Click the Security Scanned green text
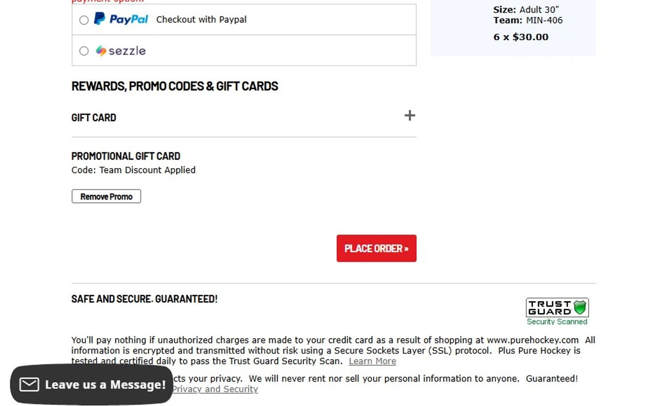Image resolution: width=668 pixels, height=406 pixels. coord(557,322)
